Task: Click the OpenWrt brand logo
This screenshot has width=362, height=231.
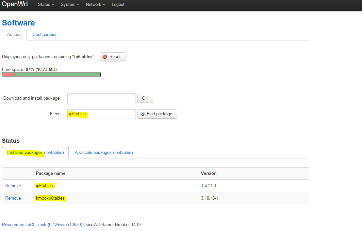Action: [16, 5]
